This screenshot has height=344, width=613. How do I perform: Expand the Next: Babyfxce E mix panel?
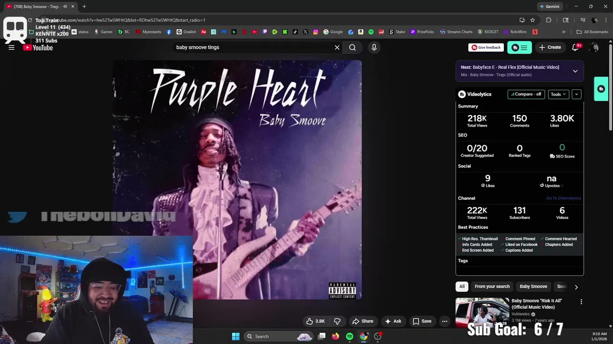click(575, 71)
